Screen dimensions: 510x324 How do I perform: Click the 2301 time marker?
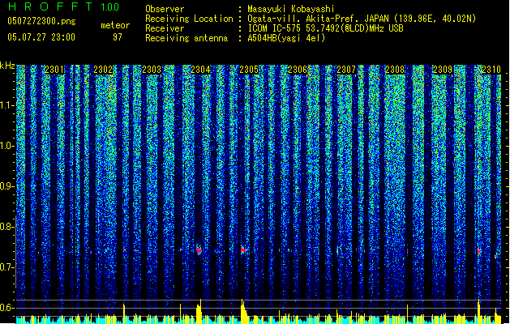click(x=54, y=70)
